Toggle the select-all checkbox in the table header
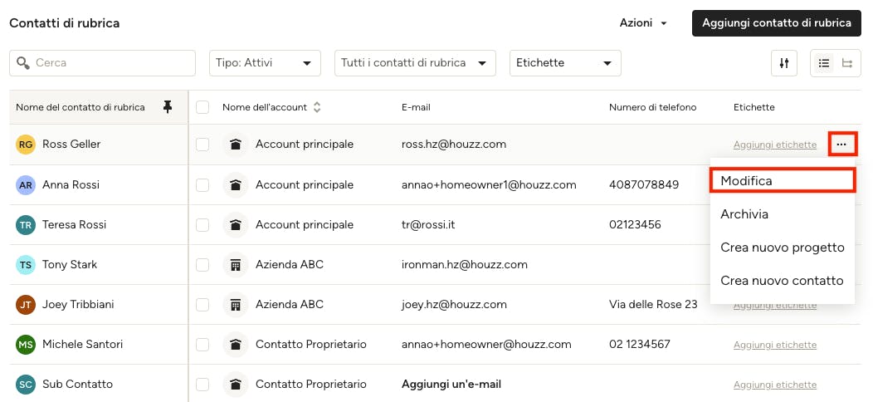This screenshot has width=873, height=402. 202,107
